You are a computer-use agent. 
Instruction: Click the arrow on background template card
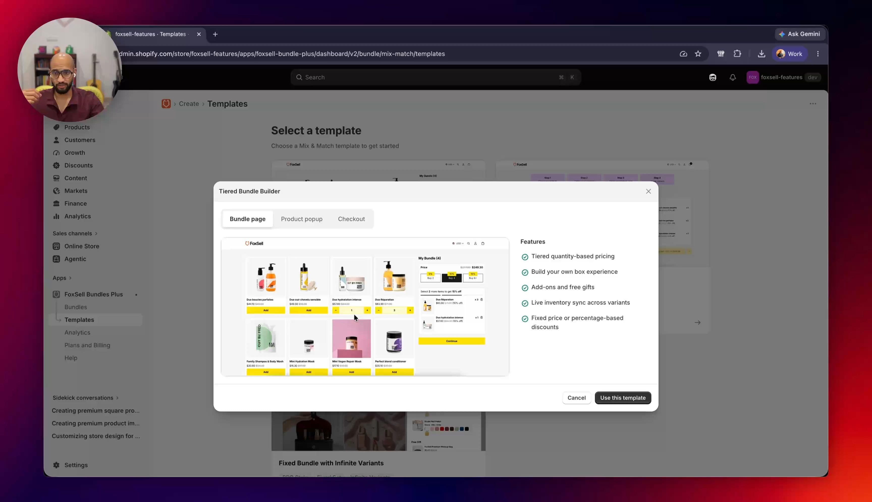[697, 323]
